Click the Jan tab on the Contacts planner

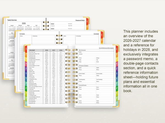coord(102,35)
